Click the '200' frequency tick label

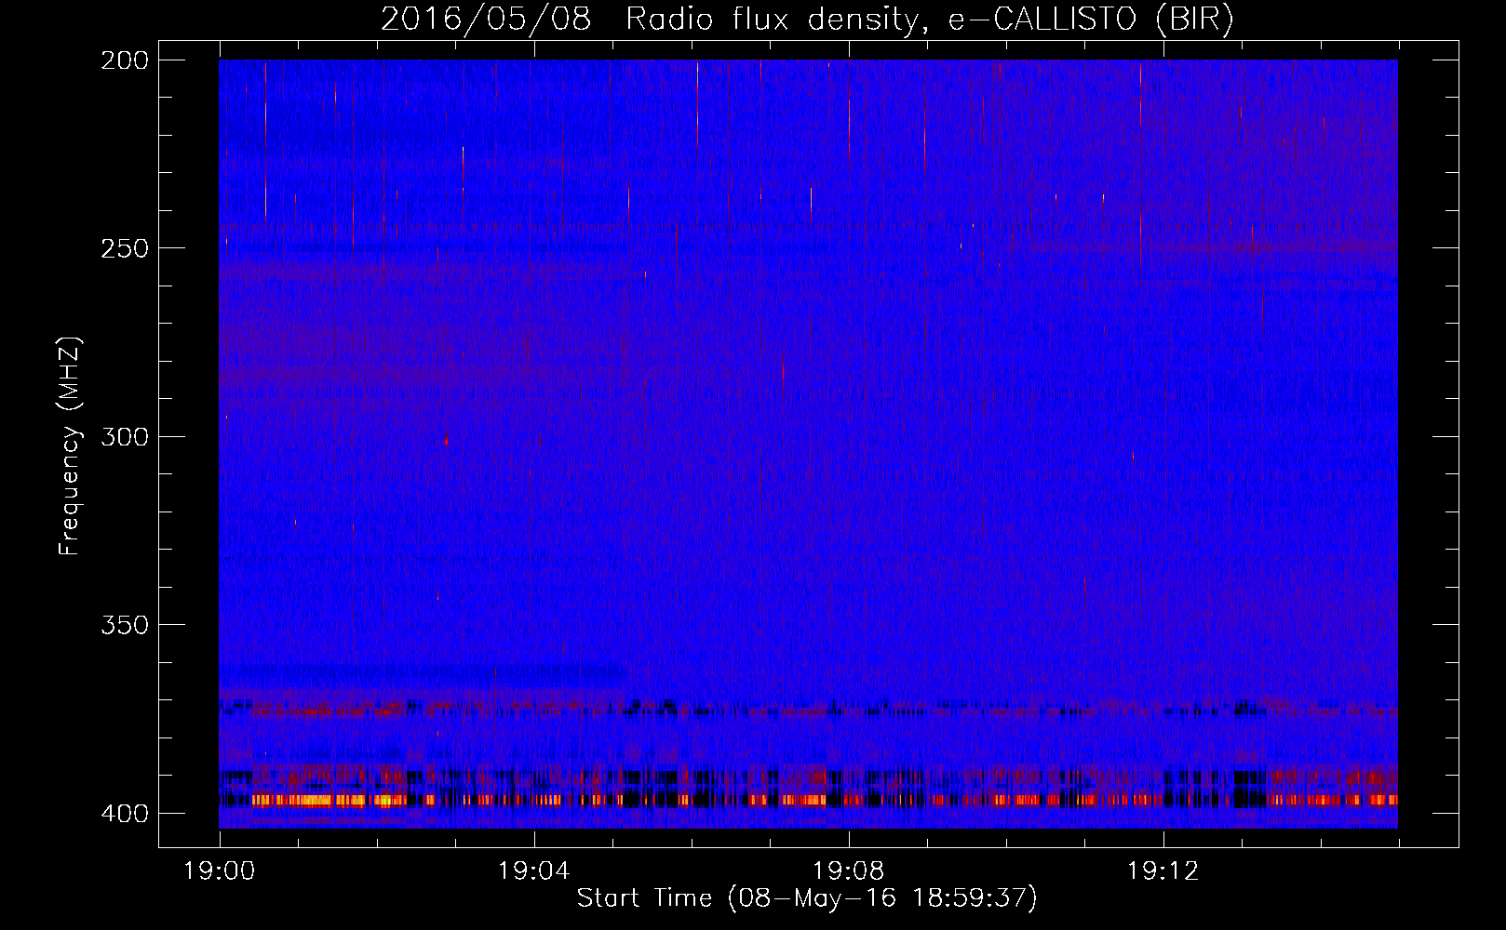[125, 60]
